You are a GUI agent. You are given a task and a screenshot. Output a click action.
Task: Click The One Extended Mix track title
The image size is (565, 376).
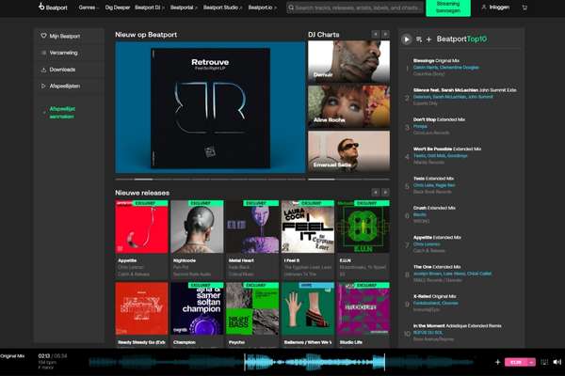pyautogui.click(x=437, y=267)
